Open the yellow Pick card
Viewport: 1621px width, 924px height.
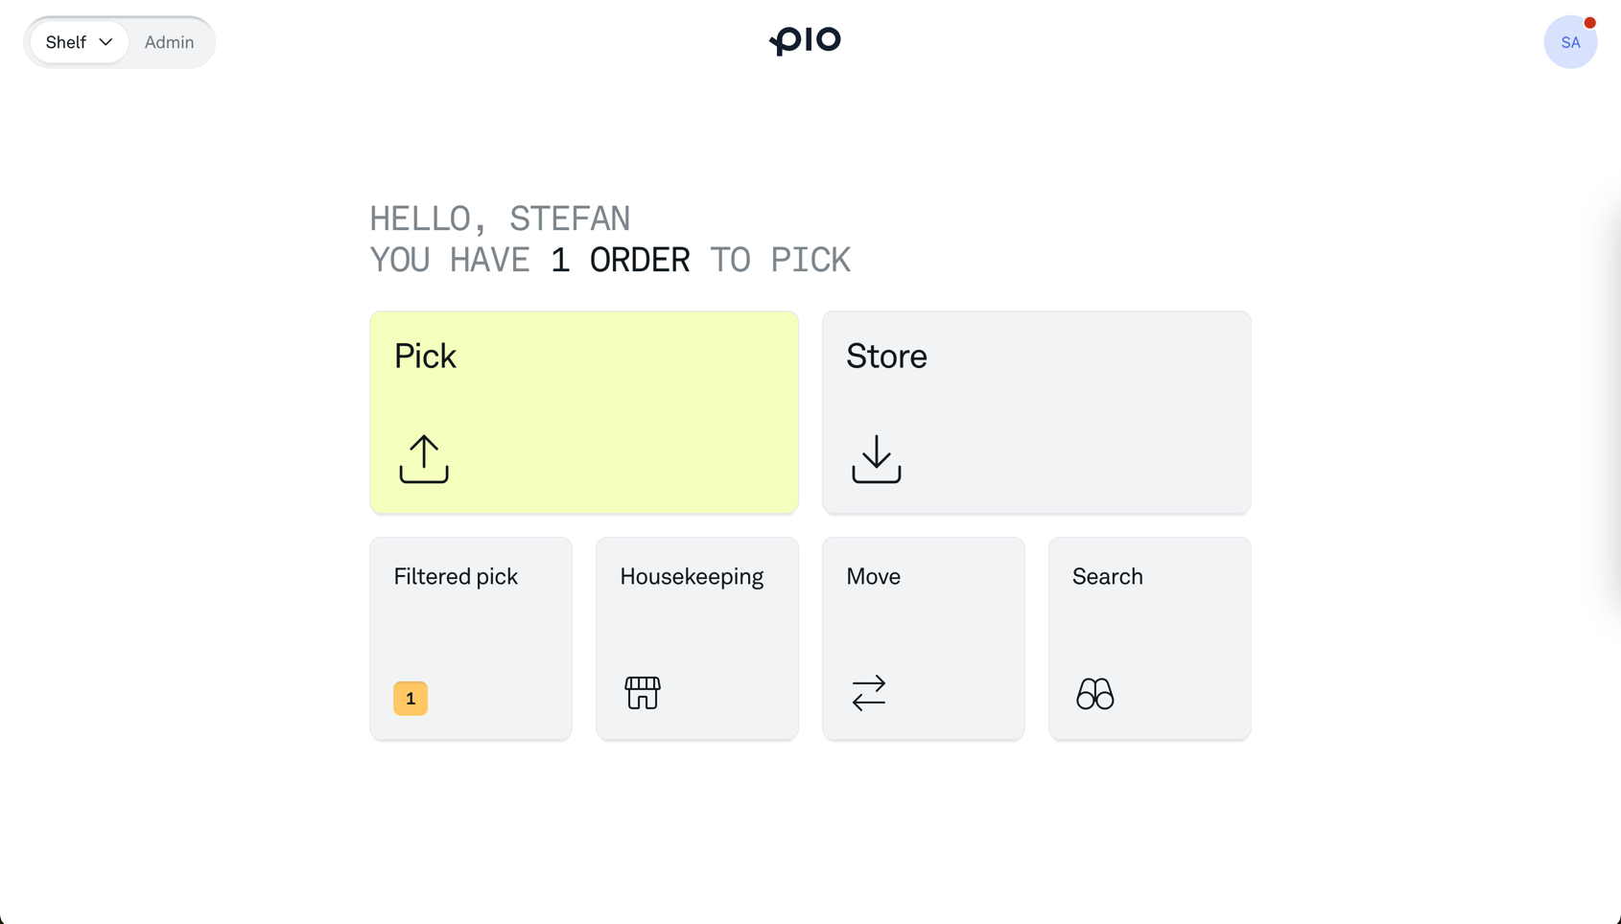583,412
